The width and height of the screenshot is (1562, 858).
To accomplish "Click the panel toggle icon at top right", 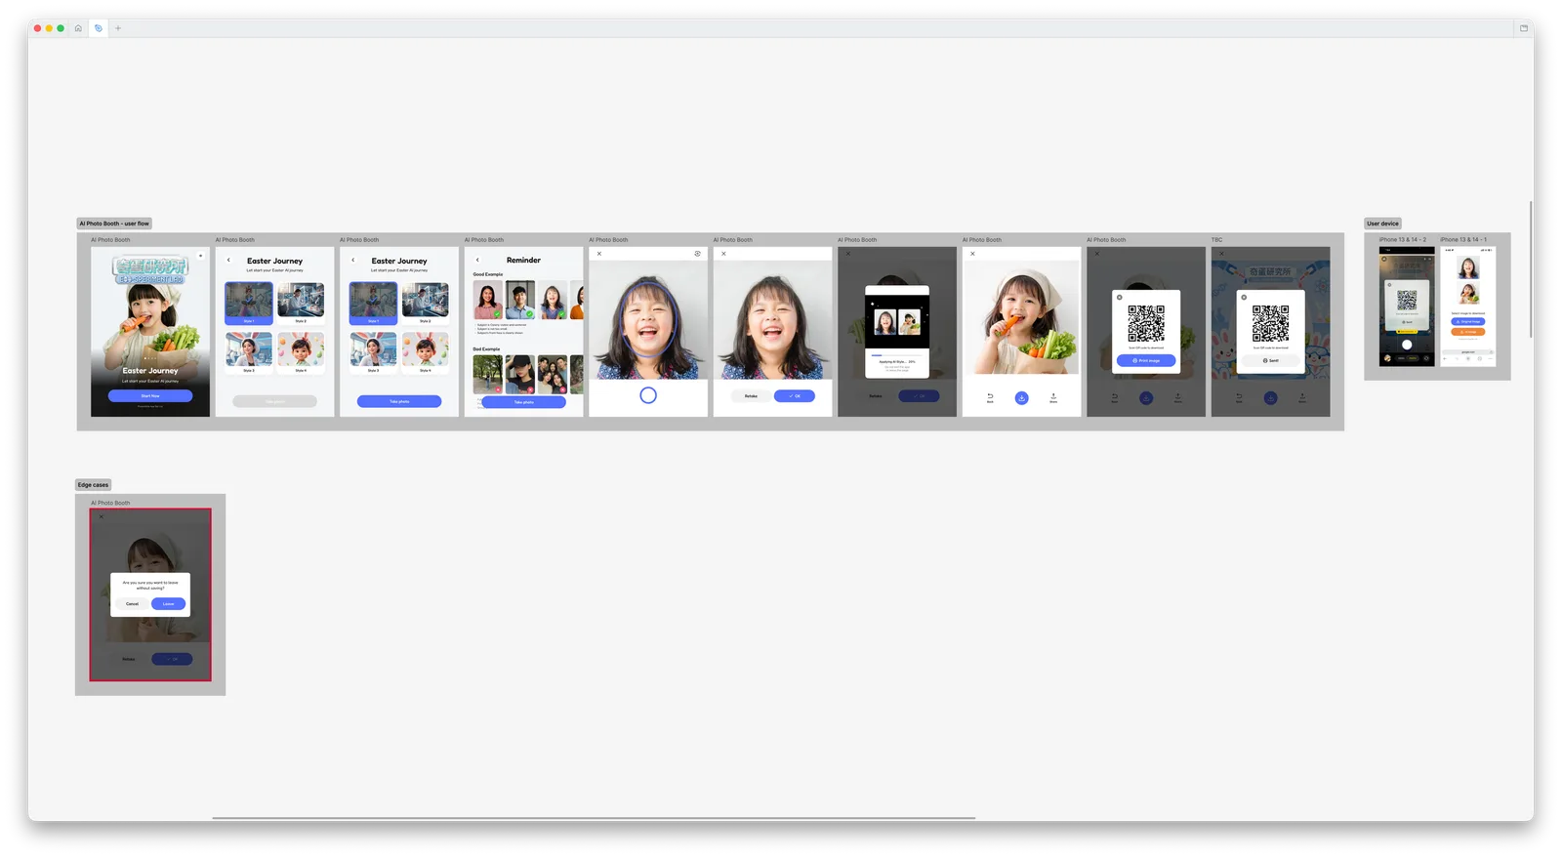I will point(1523,28).
